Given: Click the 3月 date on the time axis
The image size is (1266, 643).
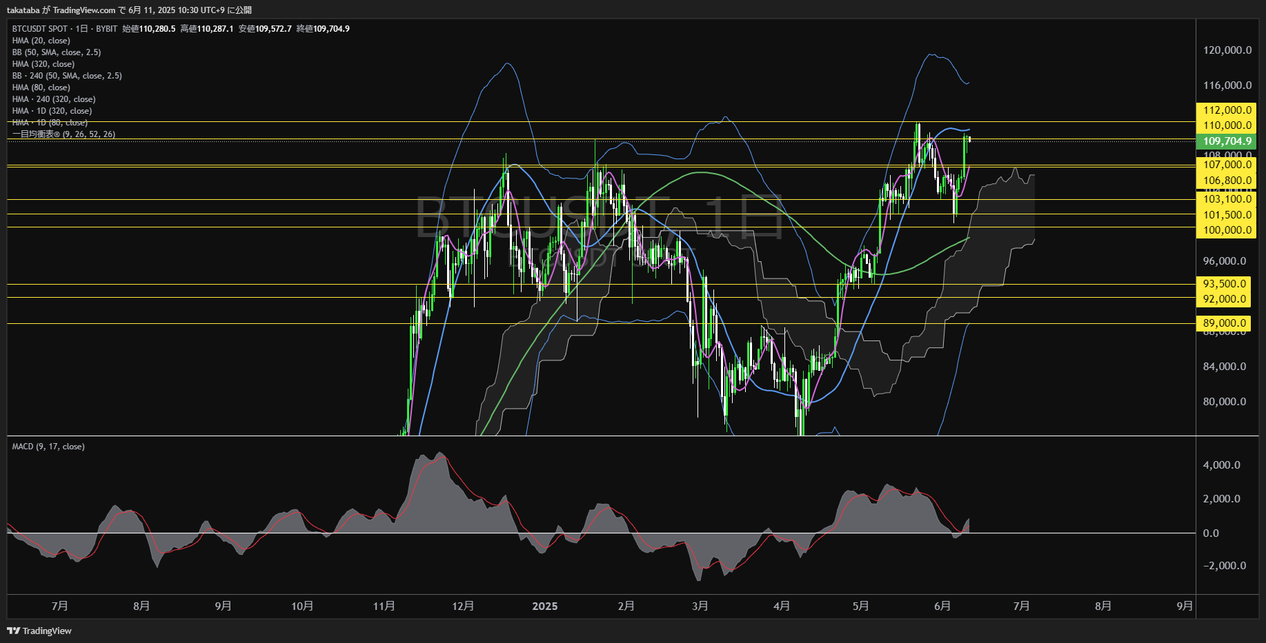Looking at the screenshot, I should click(700, 606).
